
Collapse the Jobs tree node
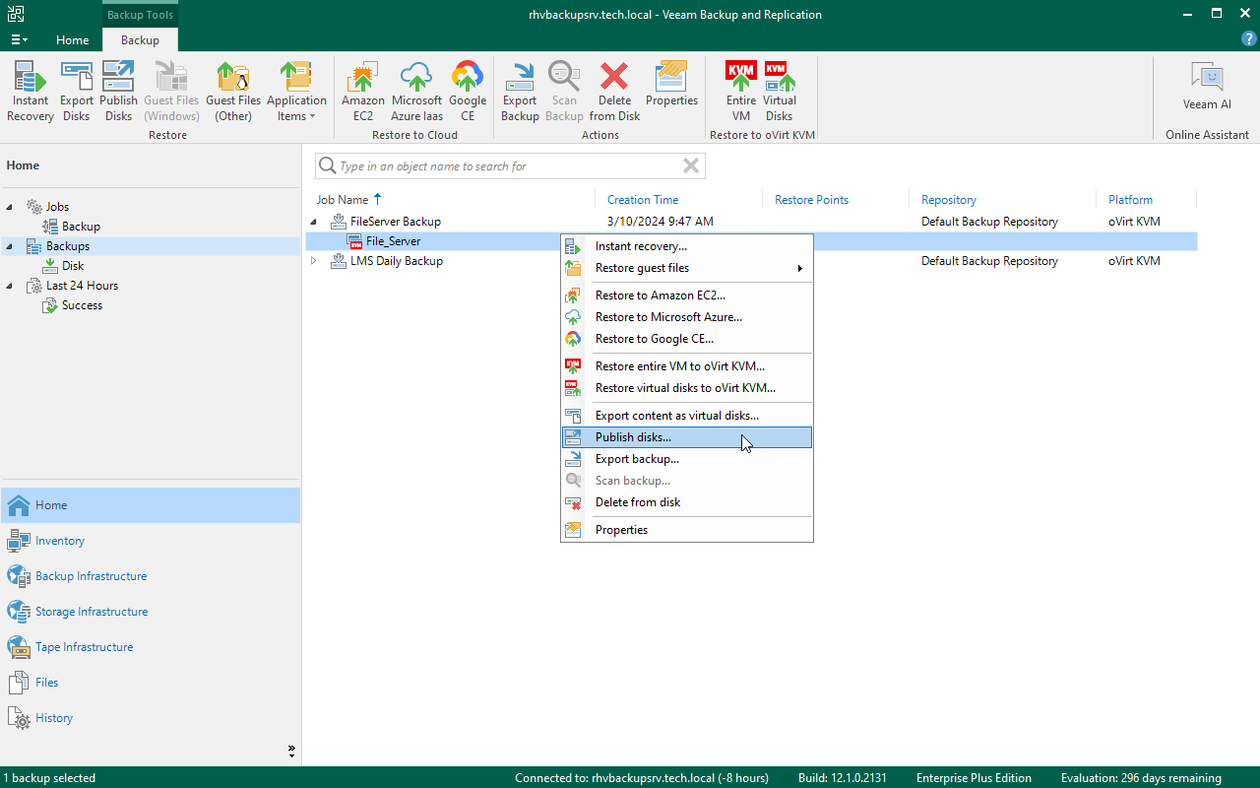10,207
